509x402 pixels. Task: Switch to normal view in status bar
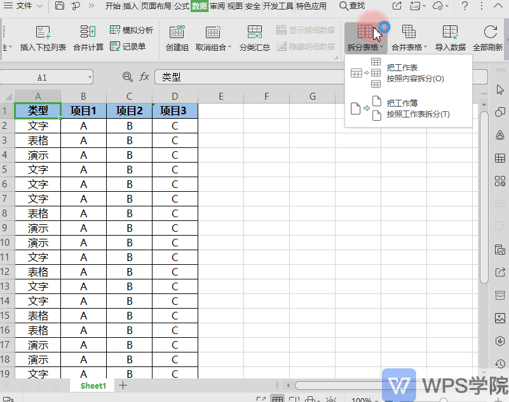[278, 399]
